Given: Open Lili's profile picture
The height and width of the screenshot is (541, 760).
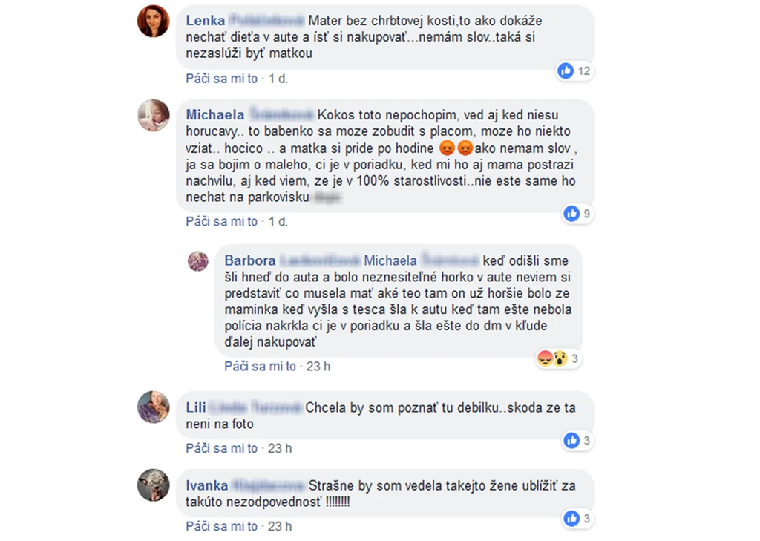Looking at the screenshot, I should (x=153, y=407).
